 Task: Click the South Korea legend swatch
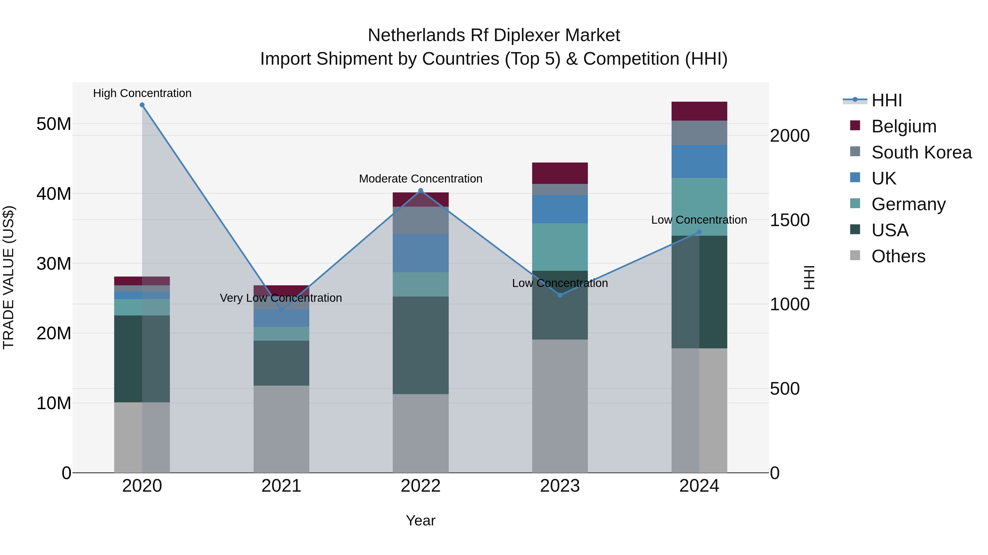click(x=855, y=151)
